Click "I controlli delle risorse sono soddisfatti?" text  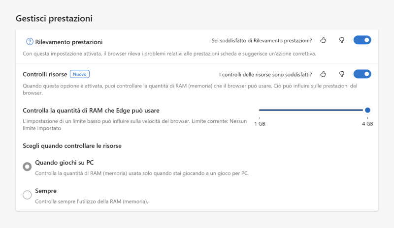point(265,75)
